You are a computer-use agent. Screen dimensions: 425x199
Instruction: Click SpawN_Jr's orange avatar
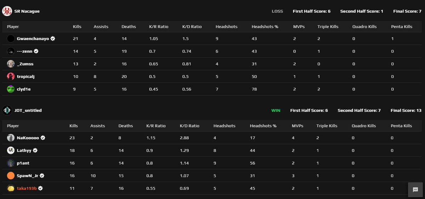[11, 176]
